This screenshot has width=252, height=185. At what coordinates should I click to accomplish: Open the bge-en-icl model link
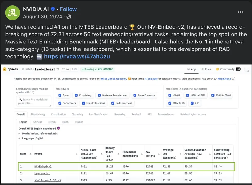[42, 173]
